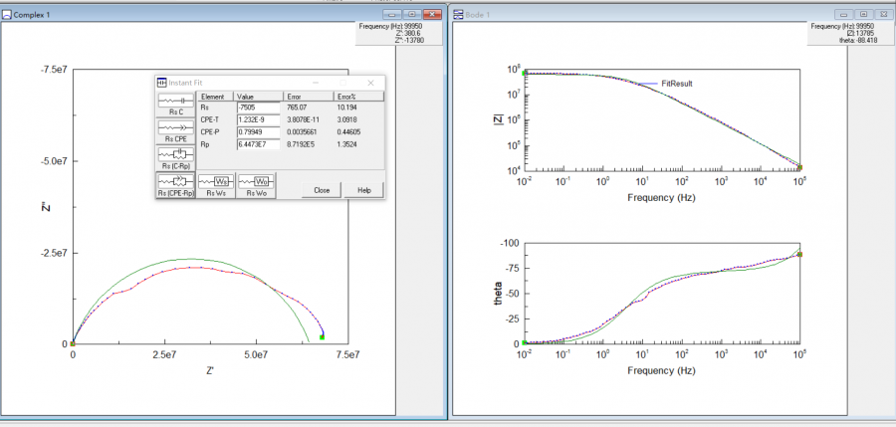Click the Bode 1 window icon

(458, 14)
